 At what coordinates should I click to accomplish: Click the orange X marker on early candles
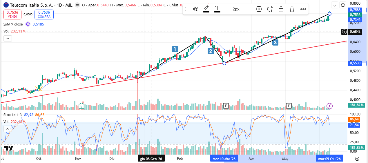pos(39,88)
